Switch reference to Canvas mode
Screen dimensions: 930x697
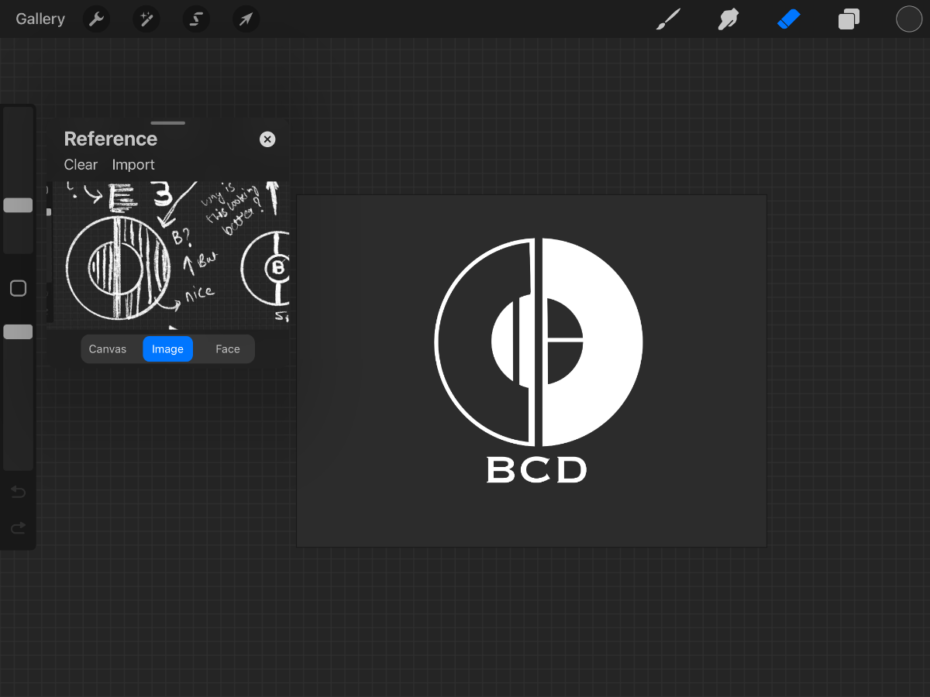(108, 349)
